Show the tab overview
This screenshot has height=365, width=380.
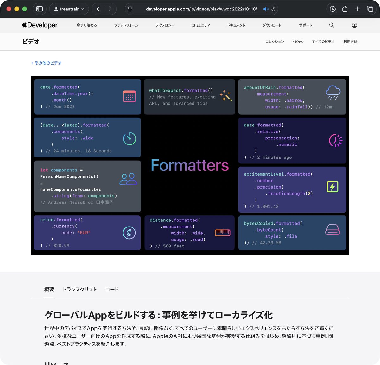pyautogui.click(x=370, y=9)
